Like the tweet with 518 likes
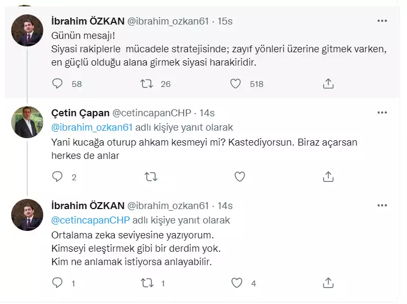 coord(236,84)
